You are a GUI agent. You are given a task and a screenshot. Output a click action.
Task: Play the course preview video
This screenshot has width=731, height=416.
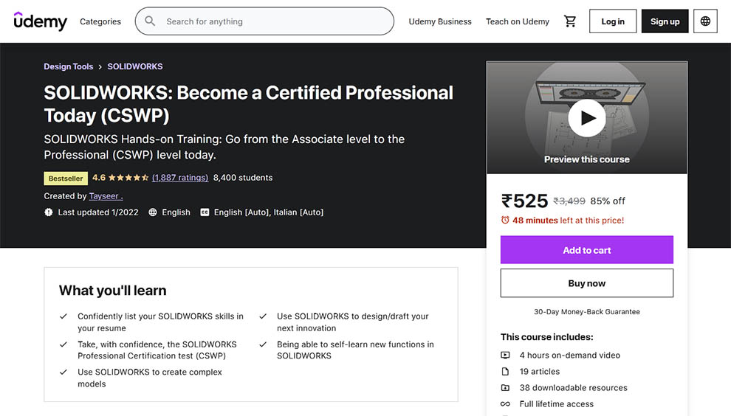click(x=587, y=117)
